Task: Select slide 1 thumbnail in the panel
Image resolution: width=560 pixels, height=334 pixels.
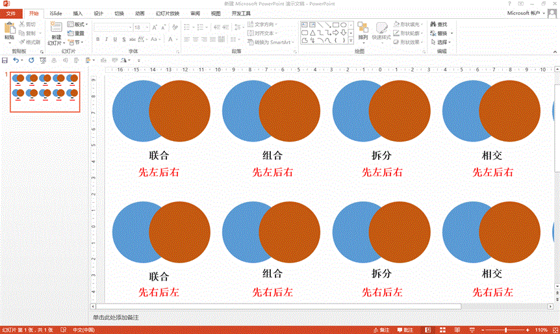Action: 45,92
